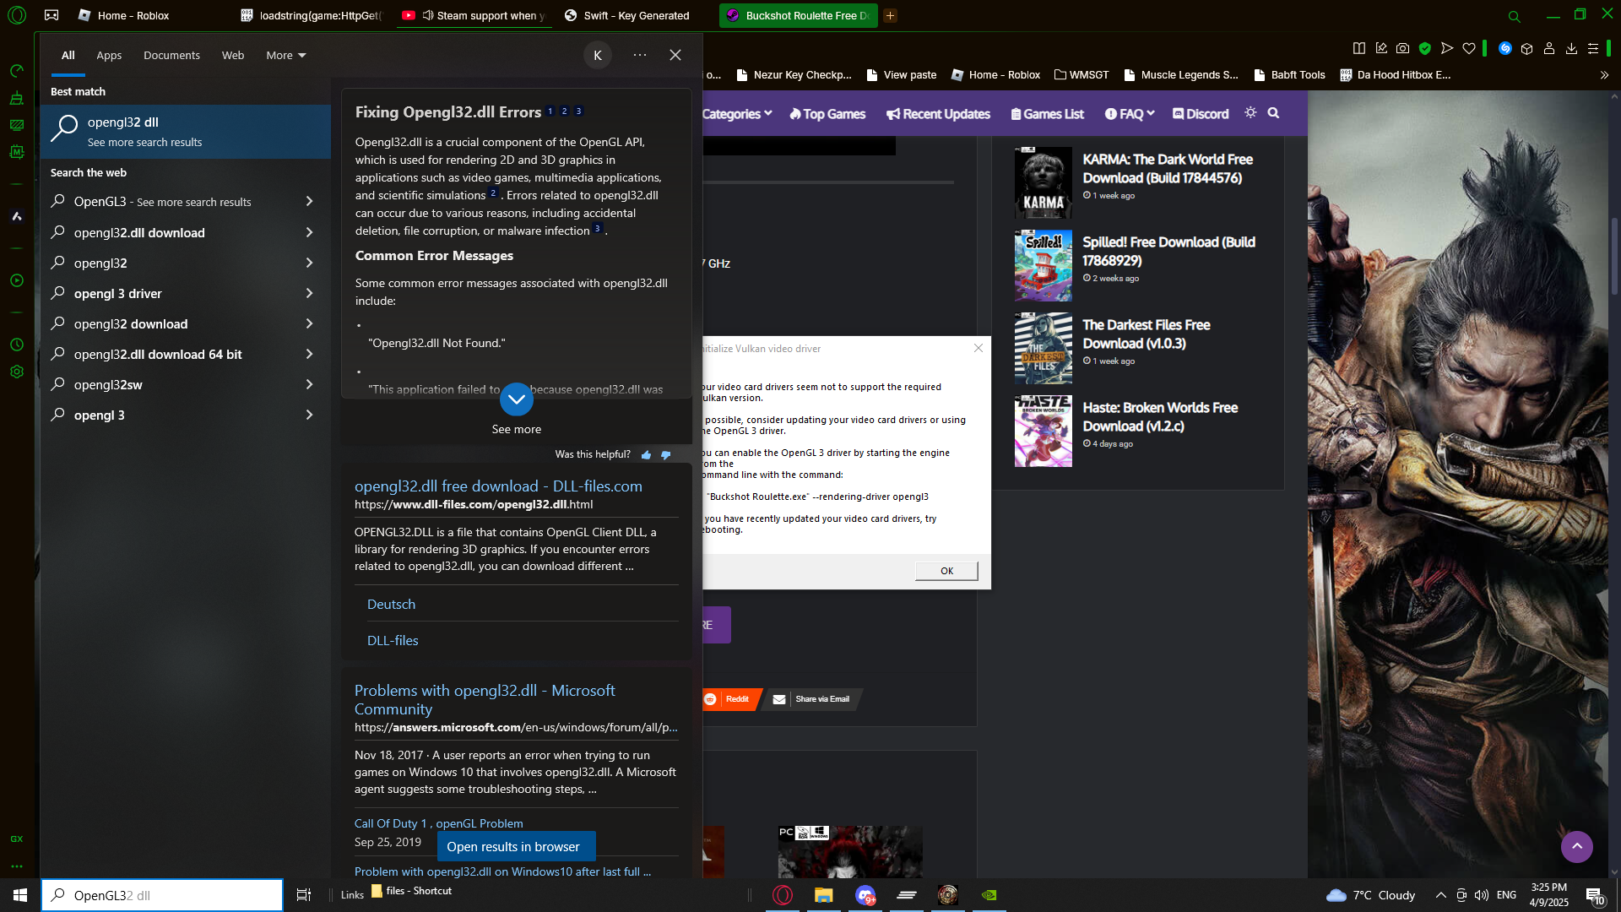Open 'View paste' bookmark
Viewport: 1621px width, 912px height.
[901, 75]
